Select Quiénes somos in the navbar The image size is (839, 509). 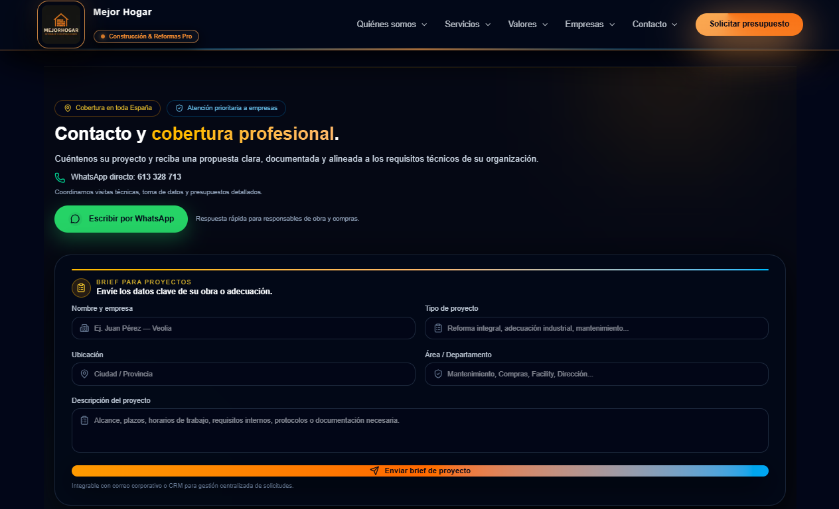[x=391, y=24]
